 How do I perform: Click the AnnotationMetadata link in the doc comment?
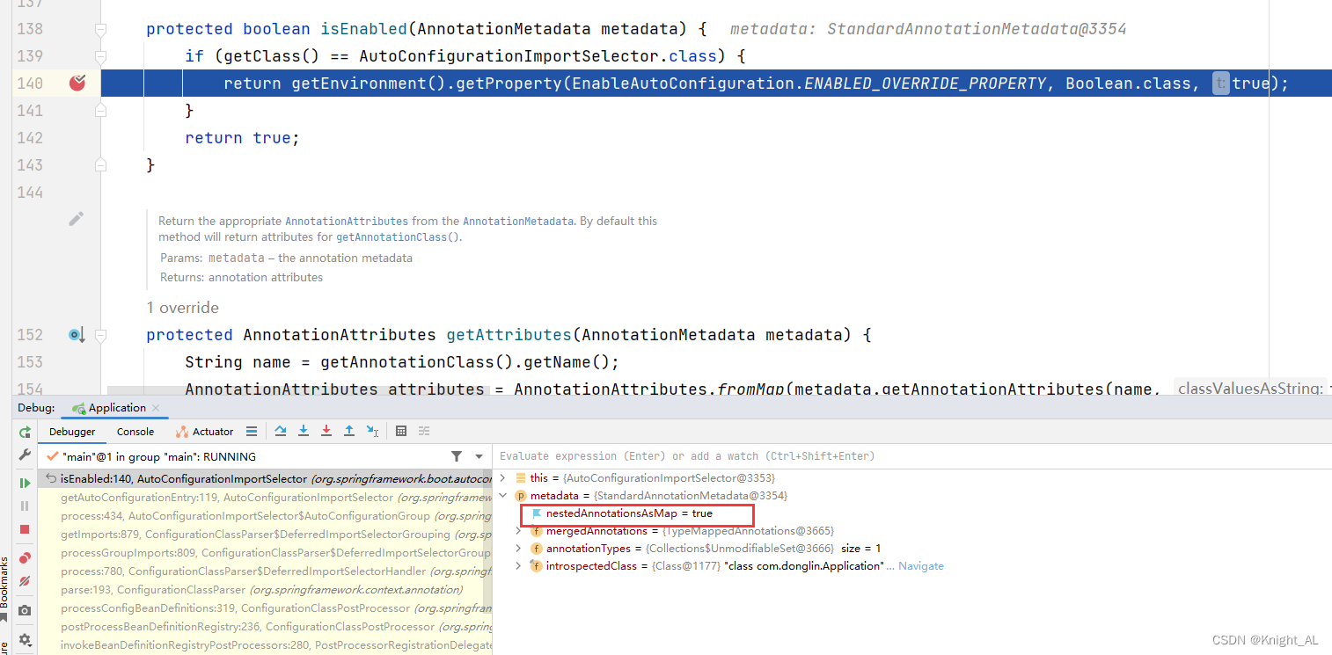pos(518,222)
